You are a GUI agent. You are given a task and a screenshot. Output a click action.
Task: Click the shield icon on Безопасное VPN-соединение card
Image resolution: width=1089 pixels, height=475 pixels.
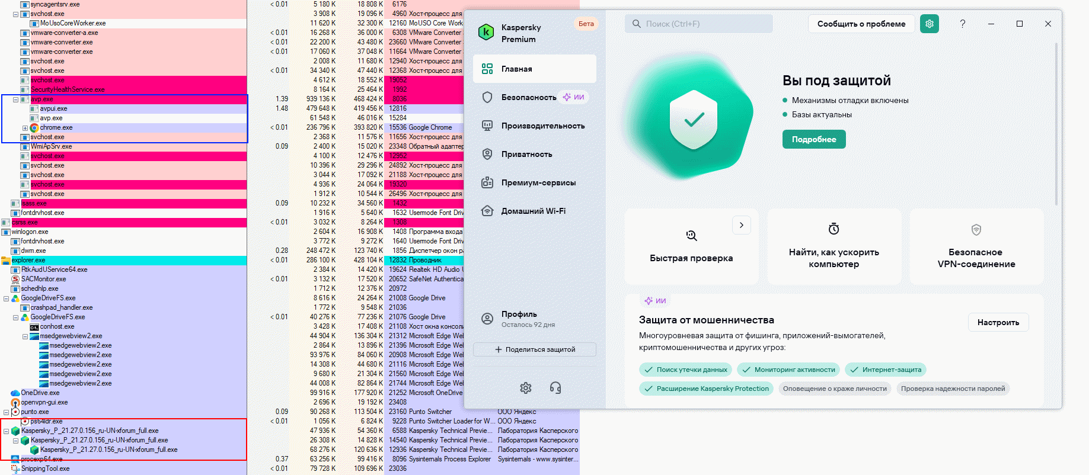pos(976,229)
